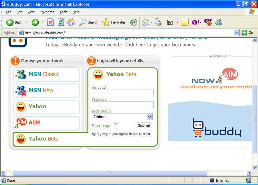Choose the Yahoo network option
Screen dimensions: 258x185
[46, 107]
